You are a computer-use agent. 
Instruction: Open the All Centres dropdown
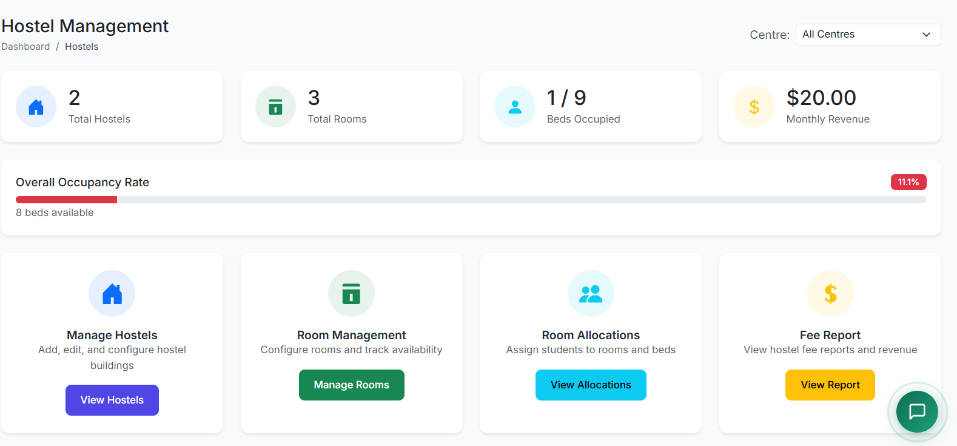(868, 35)
